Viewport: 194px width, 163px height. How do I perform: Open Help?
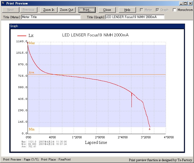[x=127, y=10]
